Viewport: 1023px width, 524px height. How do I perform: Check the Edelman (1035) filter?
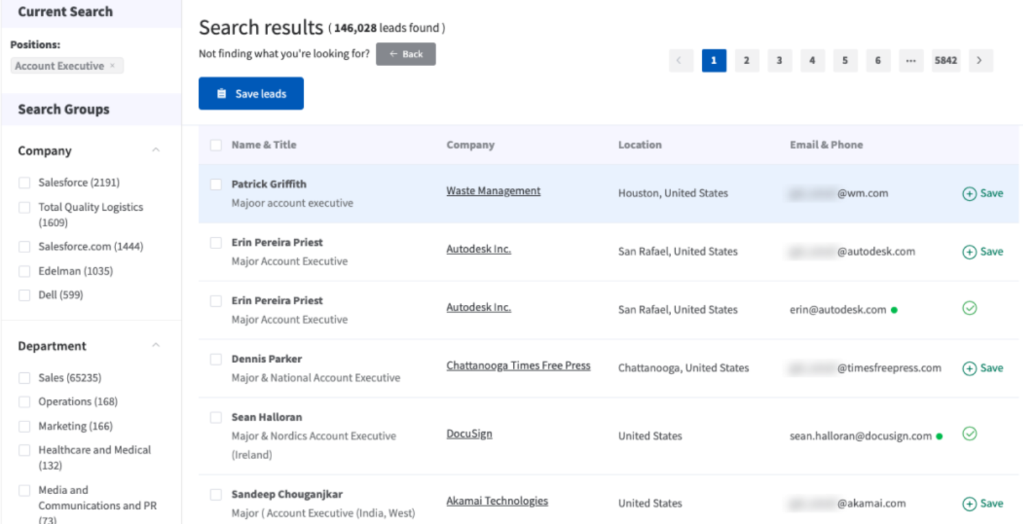tap(25, 271)
